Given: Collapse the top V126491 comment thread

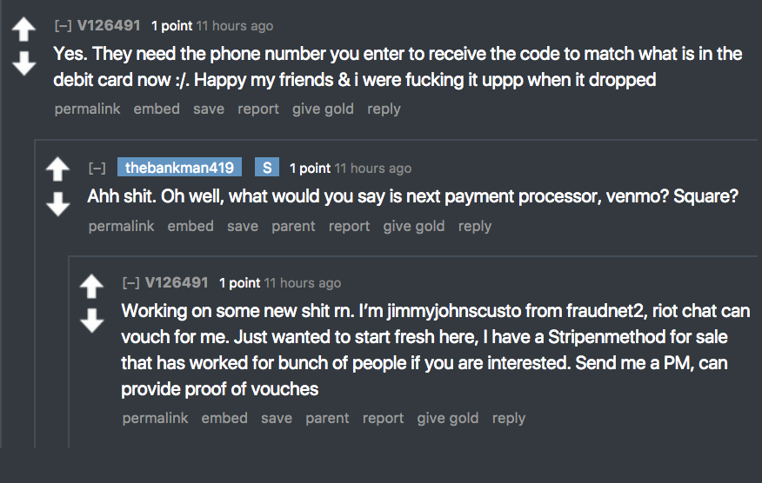Looking at the screenshot, I should pos(63,26).
